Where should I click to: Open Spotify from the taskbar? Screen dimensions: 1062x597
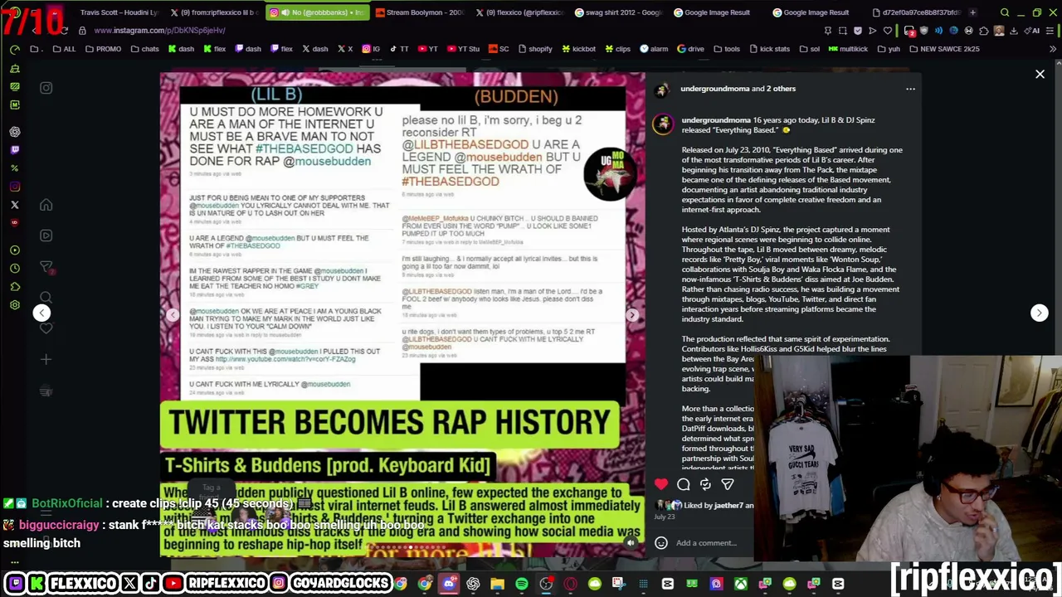pos(522,584)
